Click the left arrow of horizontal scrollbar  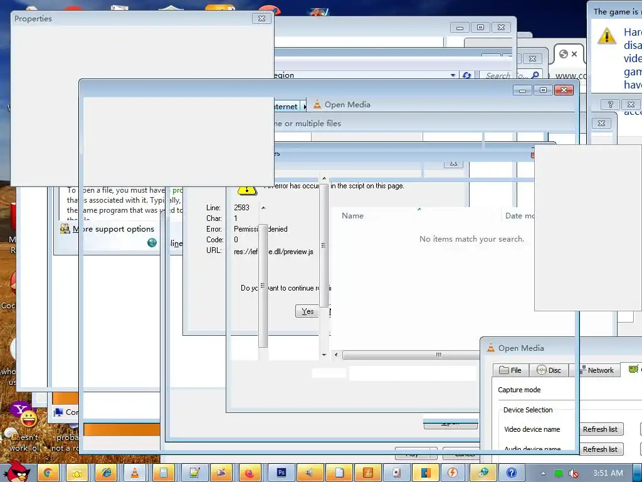pyautogui.click(x=336, y=355)
